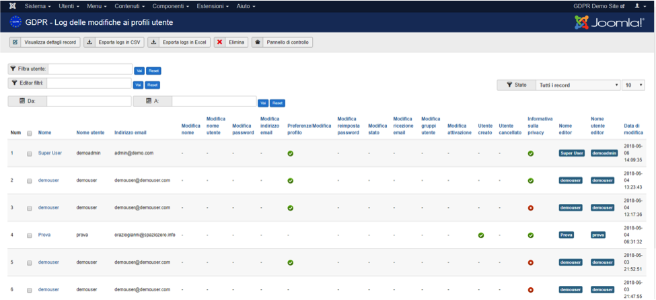Sort by Indirizzo email column header
The image size is (656, 300).
tap(131, 133)
